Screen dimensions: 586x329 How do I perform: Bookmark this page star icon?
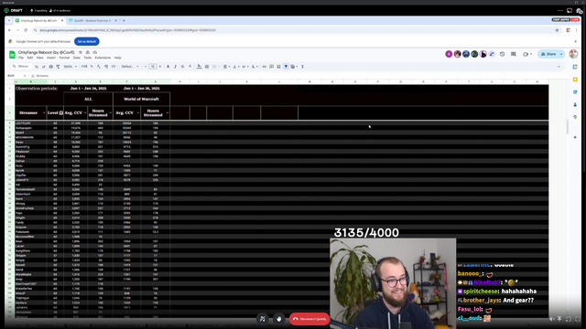coord(557,30)
